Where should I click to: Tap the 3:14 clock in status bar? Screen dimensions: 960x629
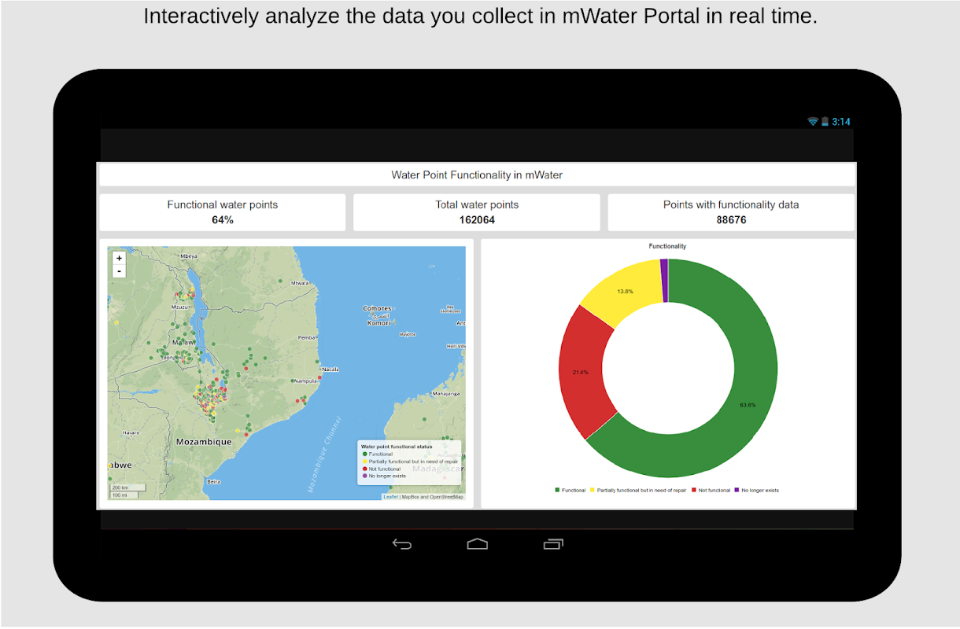tap(841, 122)
